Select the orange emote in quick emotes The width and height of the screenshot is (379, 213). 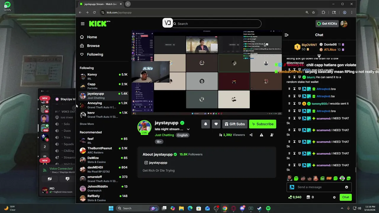tap(329, 178)
